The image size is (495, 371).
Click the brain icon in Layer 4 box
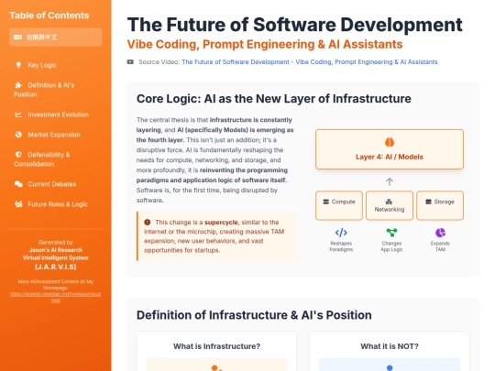pyautogui.click(x=390, y=142)
